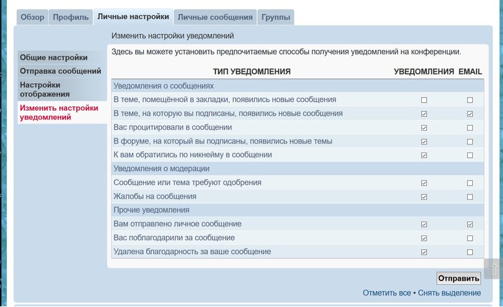The height and width of the screenshot is (307, 503).
Task: Open Настройки отображения in sidebar
Action: (44, 89)
